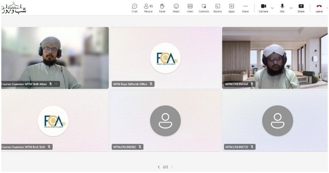The width and height of the screenshot is (329, 173).
Task: Click the Share screen button
Action: click(301, 8)
